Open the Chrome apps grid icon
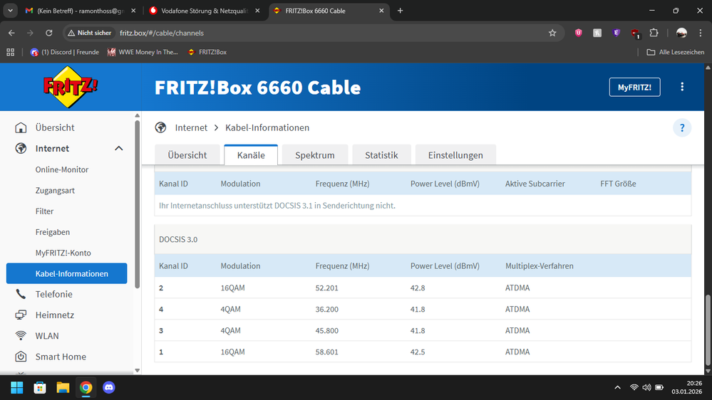This screenshot has height=400, width=712. click(x=11, y=52)
